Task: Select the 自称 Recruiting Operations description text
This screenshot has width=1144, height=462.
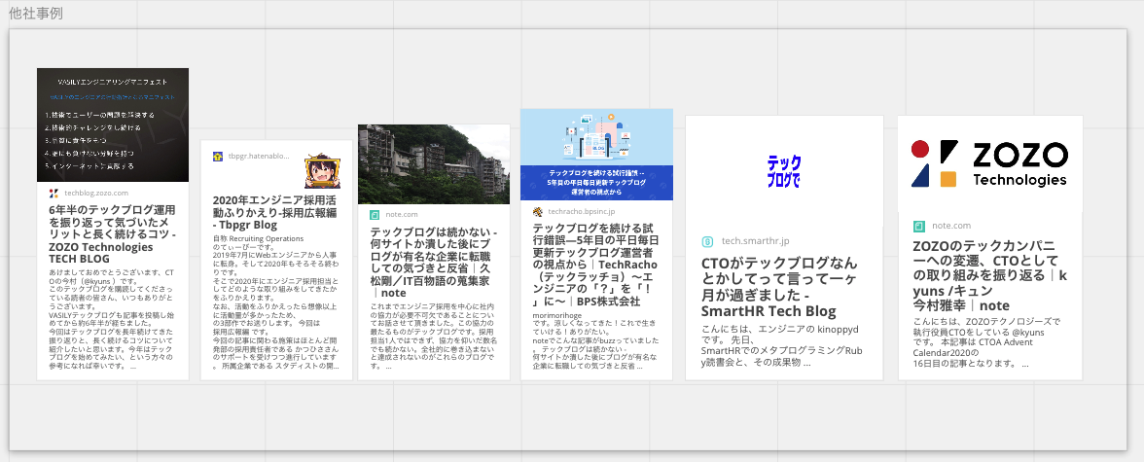Action: [276, 302]
